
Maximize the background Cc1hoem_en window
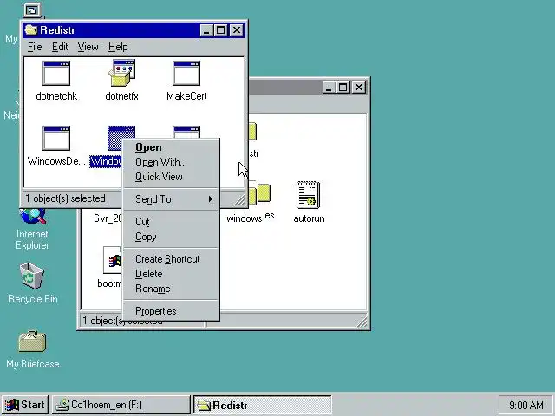pyautogui.click(x=343, y=87)
